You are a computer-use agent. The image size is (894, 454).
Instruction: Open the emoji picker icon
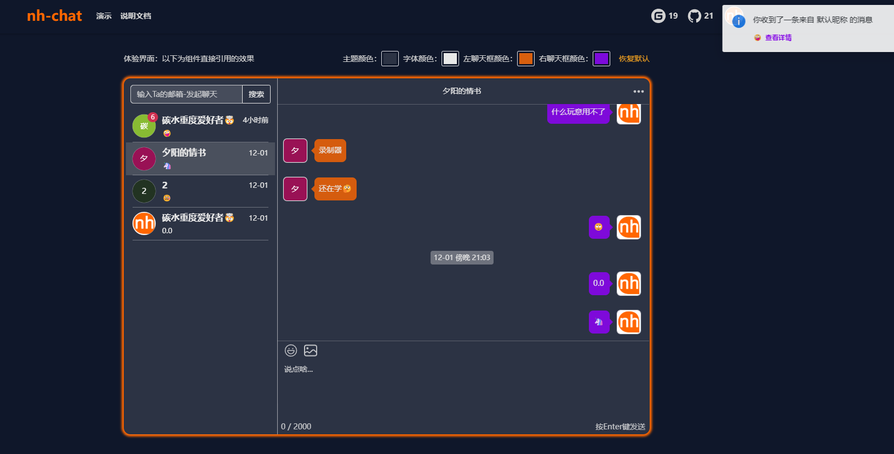click(x=291, y=350)
